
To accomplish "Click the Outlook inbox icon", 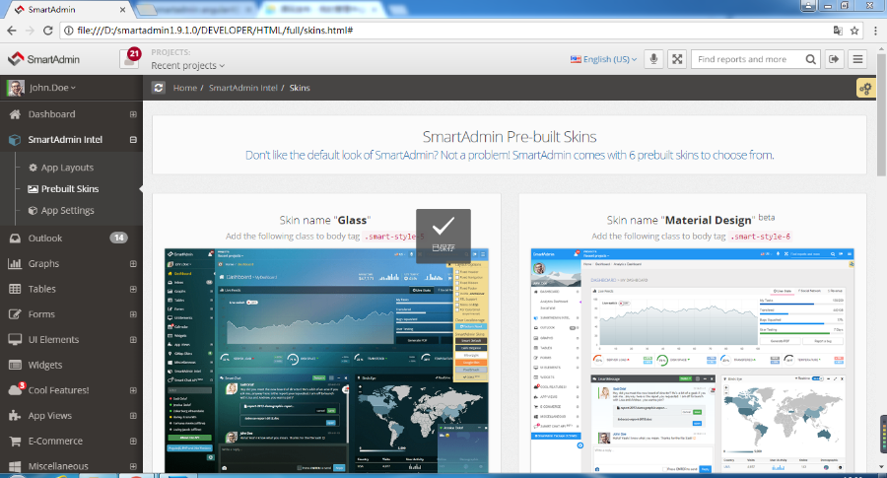I will click(x=15, y=239).
